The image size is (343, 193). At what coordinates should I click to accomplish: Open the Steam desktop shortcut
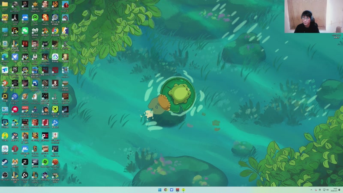(5, 162)
